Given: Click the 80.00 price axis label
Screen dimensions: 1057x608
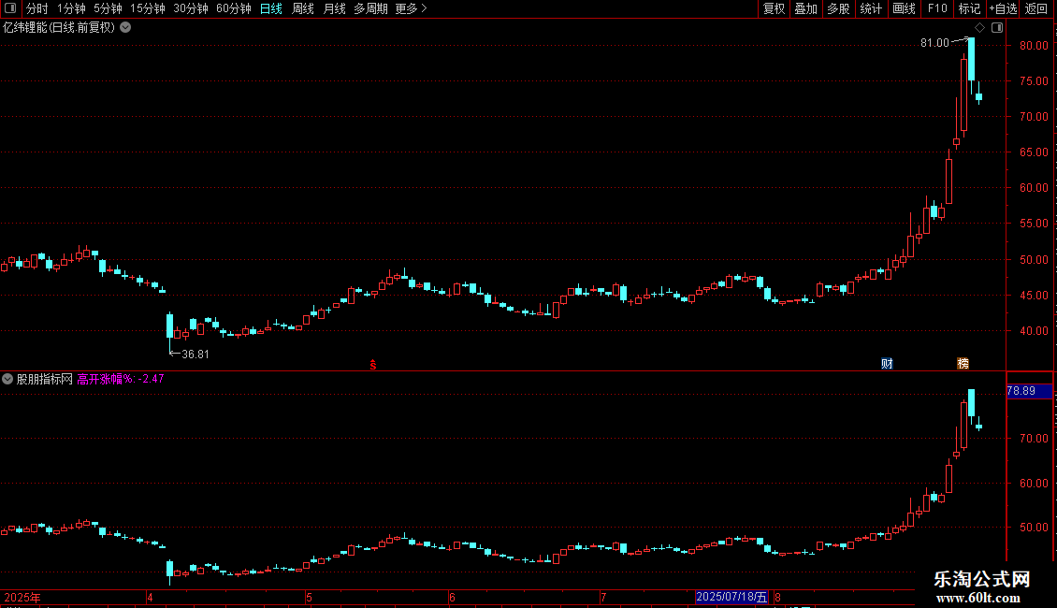Looking at the screenshot, I should click(x=1034, y=46).
